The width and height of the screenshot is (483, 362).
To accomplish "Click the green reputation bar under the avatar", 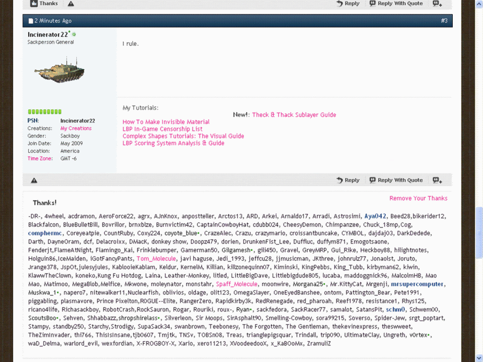I will pos(45,112).
